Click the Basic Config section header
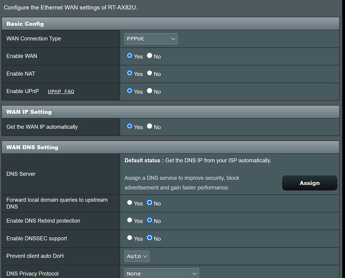 (25, 24)
